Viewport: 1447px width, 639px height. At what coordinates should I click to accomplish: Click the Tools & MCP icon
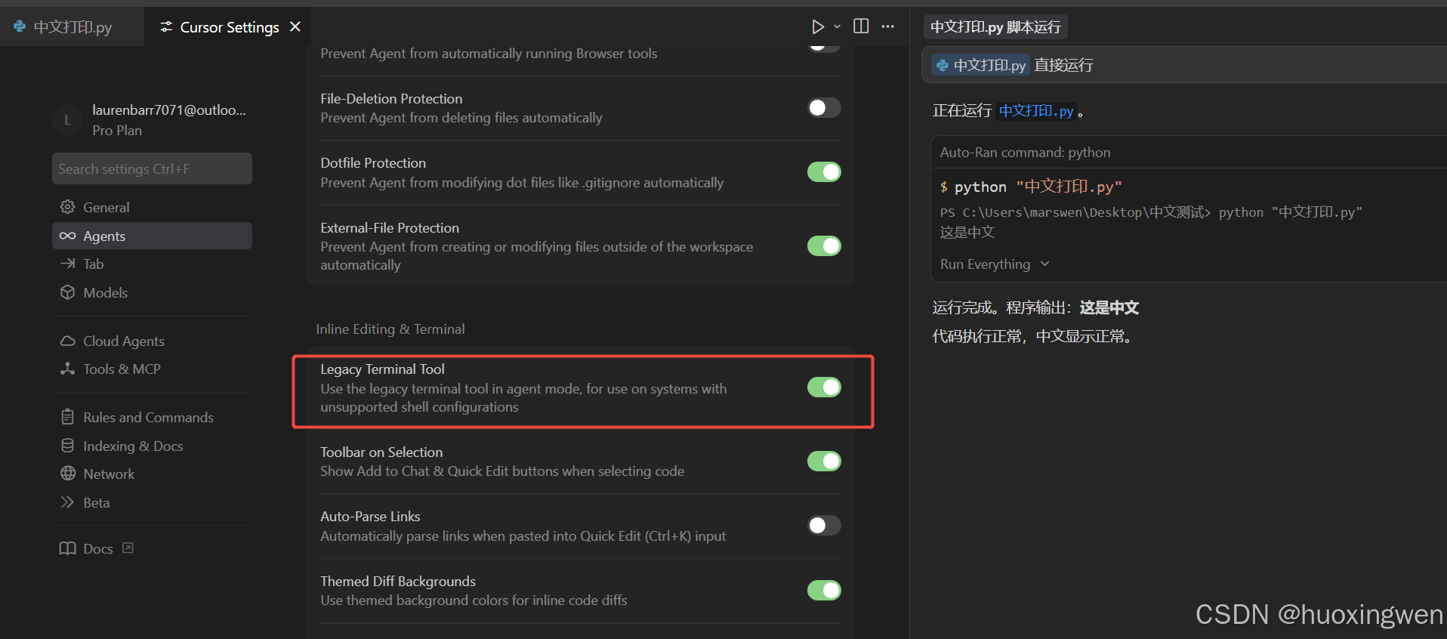click(x=67, y=369)
